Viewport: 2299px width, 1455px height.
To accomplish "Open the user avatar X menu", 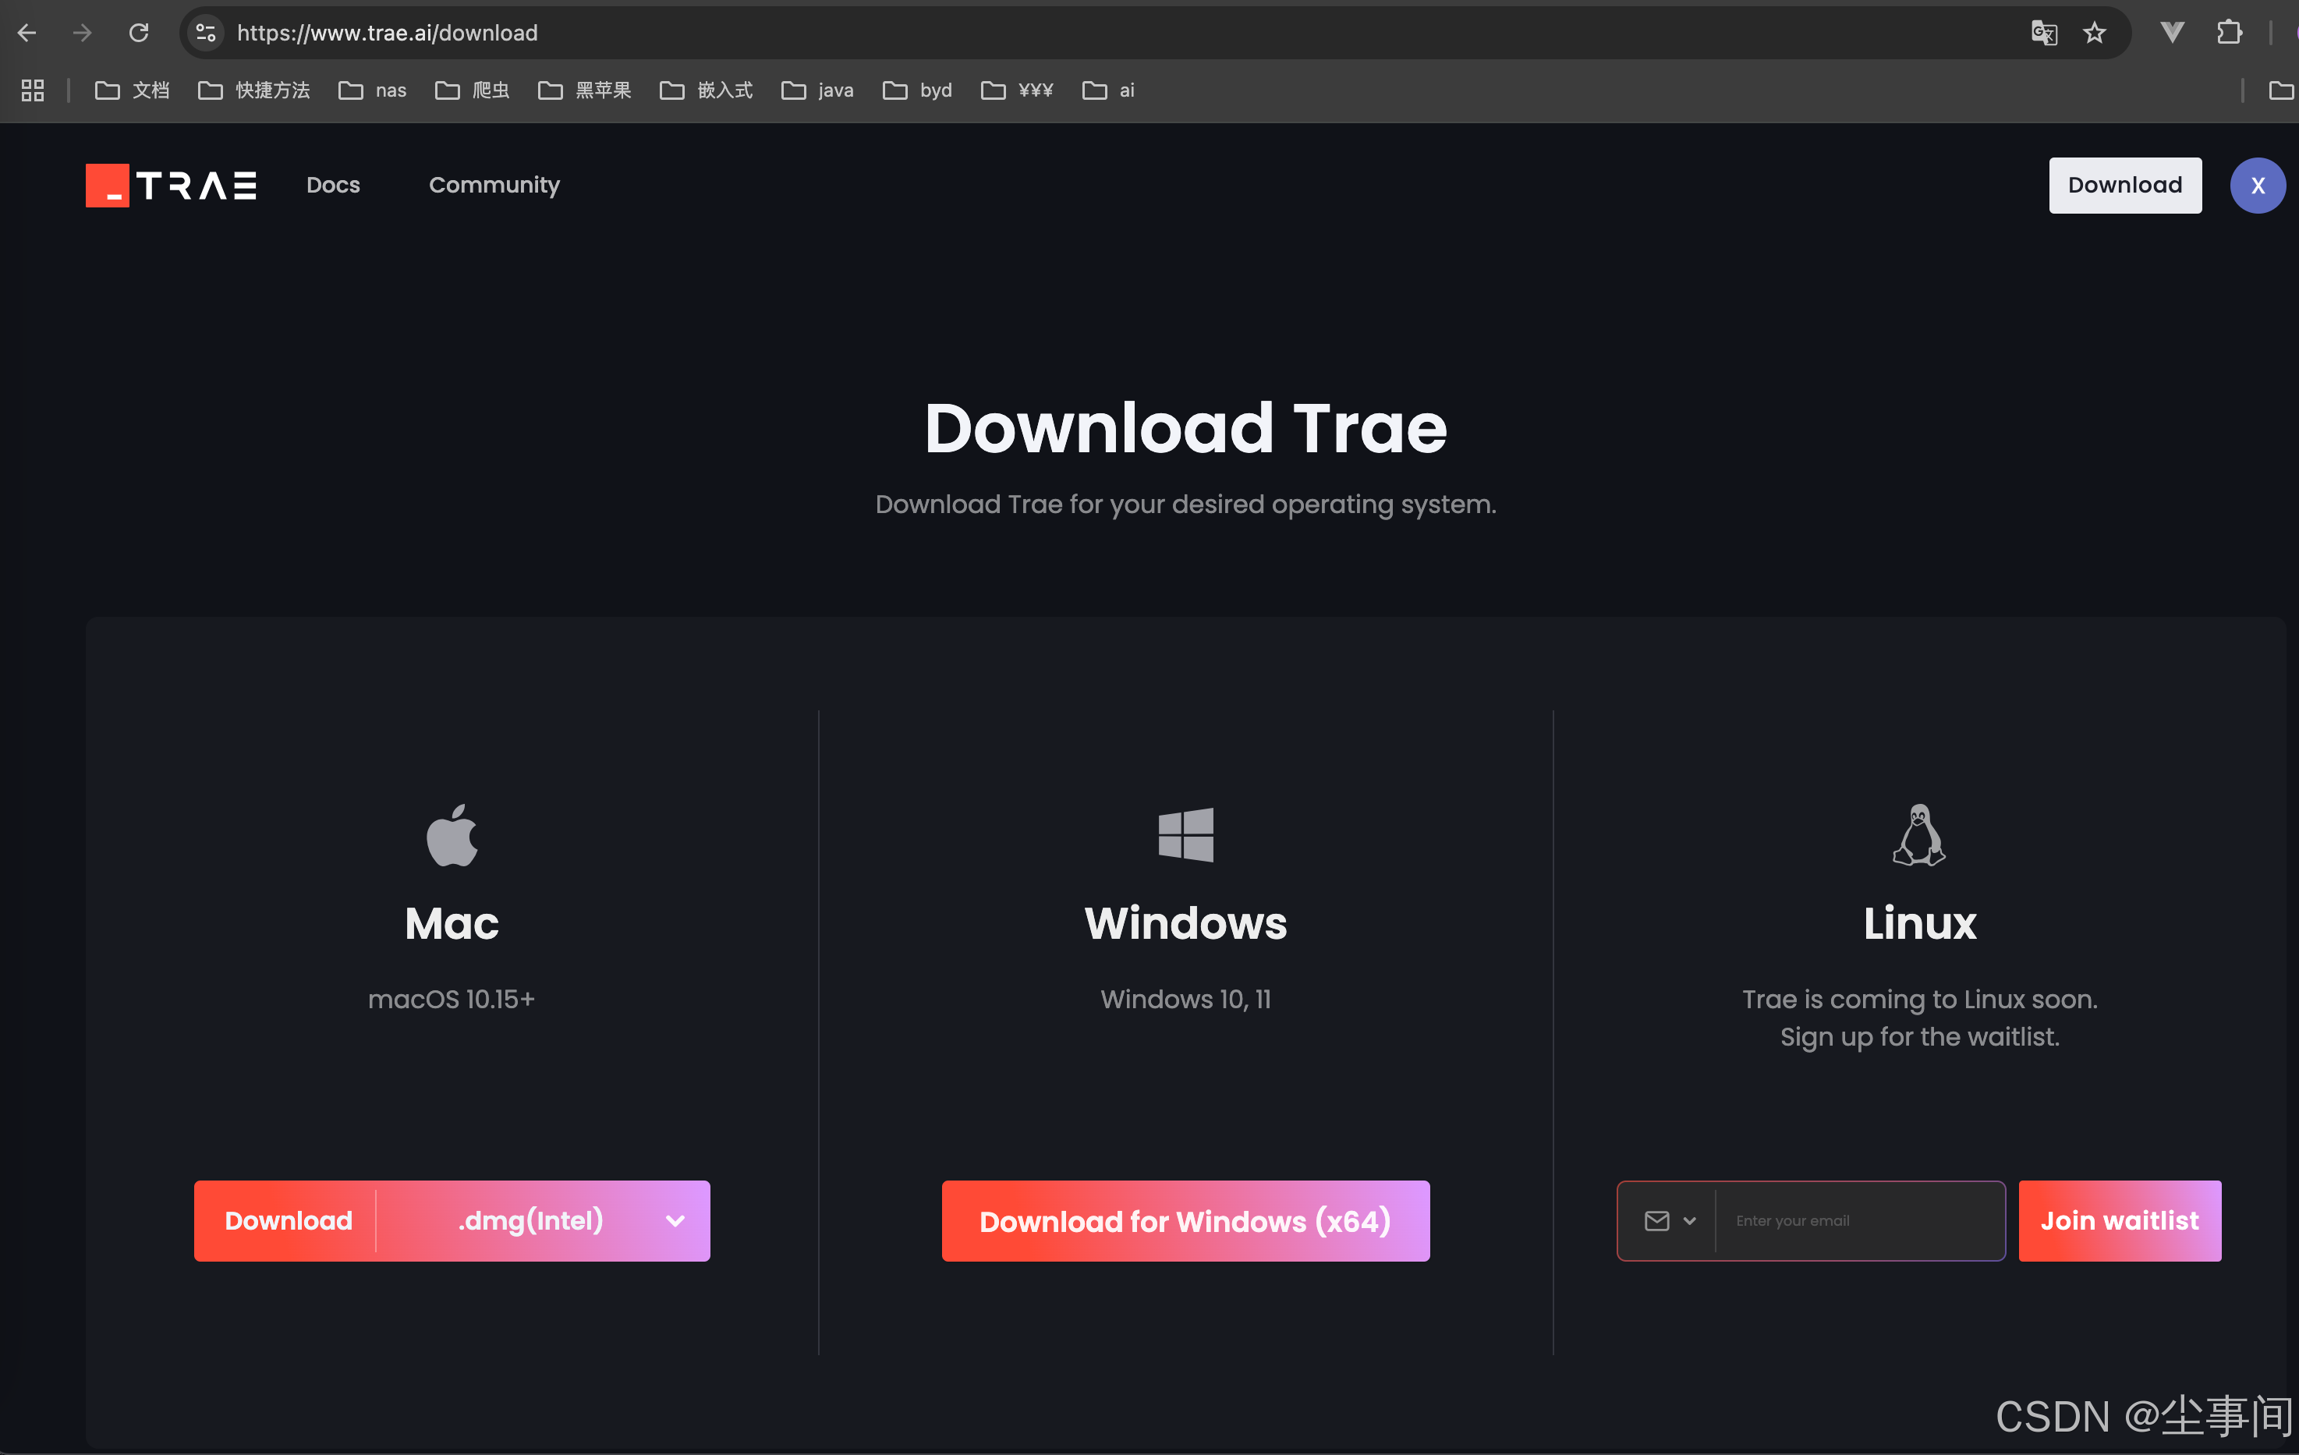I will [2256, 186].
